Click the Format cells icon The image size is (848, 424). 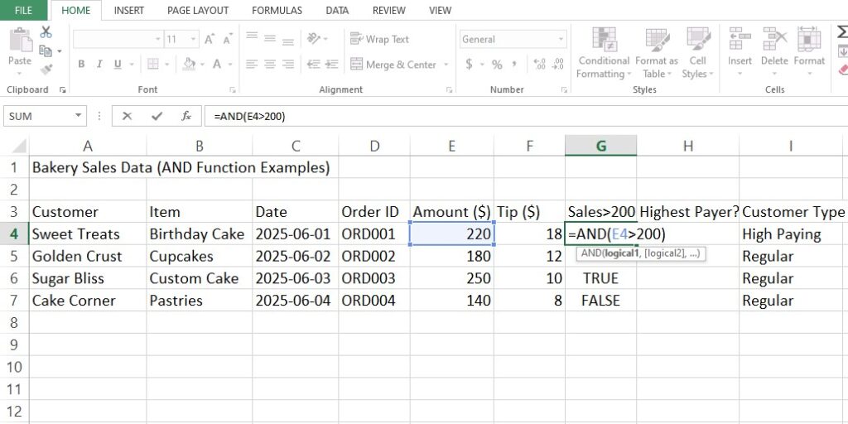click(x=809, y=39)
